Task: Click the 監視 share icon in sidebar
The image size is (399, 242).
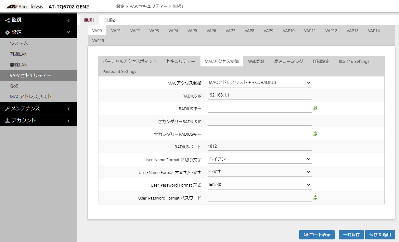Action: click(x=7, y=20)
